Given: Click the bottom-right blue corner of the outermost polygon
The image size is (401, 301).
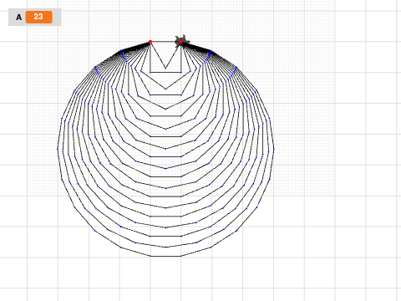Looking at the screenshot, I should pyautogui.click(x=181, y=256).
